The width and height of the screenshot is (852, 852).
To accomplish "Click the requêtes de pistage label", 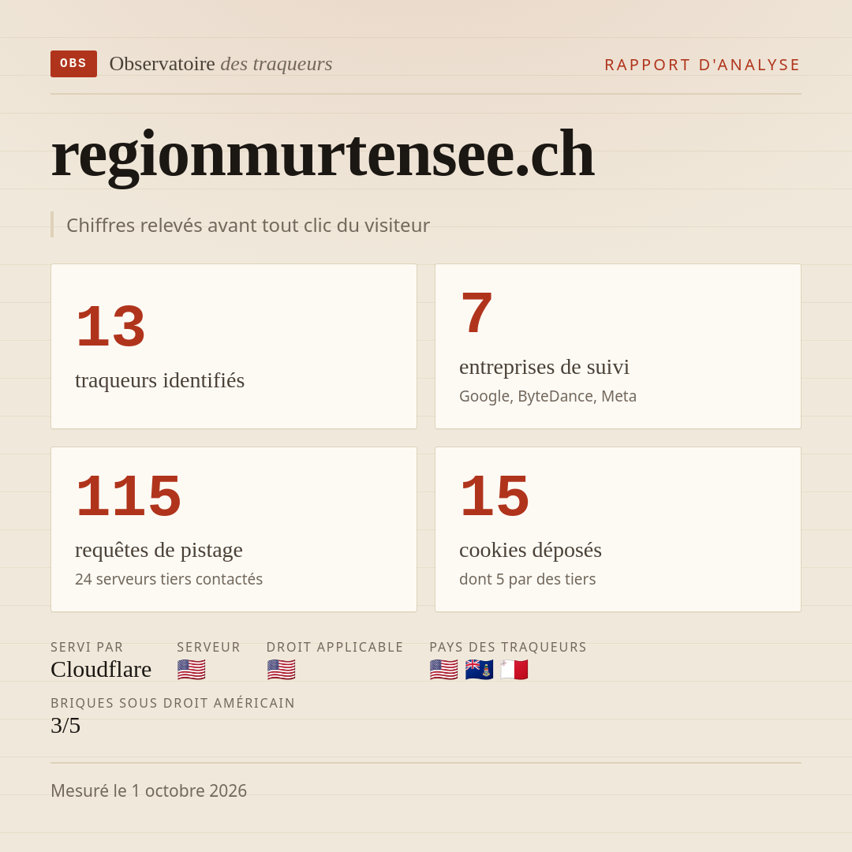I will point(159,550).
